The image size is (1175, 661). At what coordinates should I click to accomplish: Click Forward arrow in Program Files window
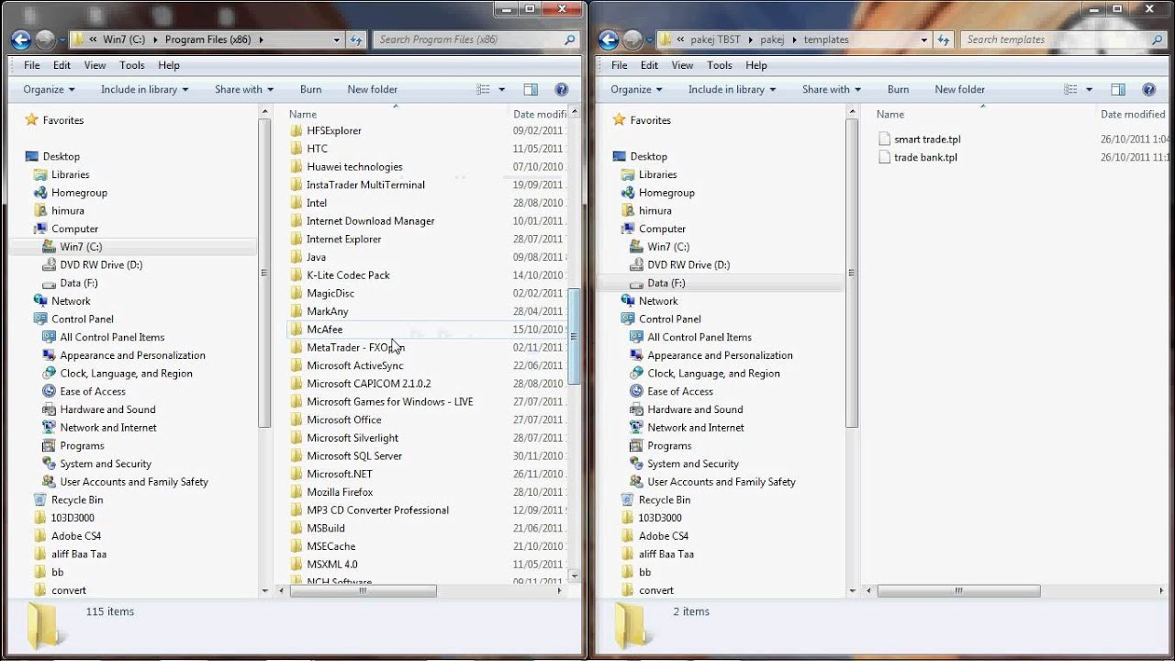tap(45, 39)
